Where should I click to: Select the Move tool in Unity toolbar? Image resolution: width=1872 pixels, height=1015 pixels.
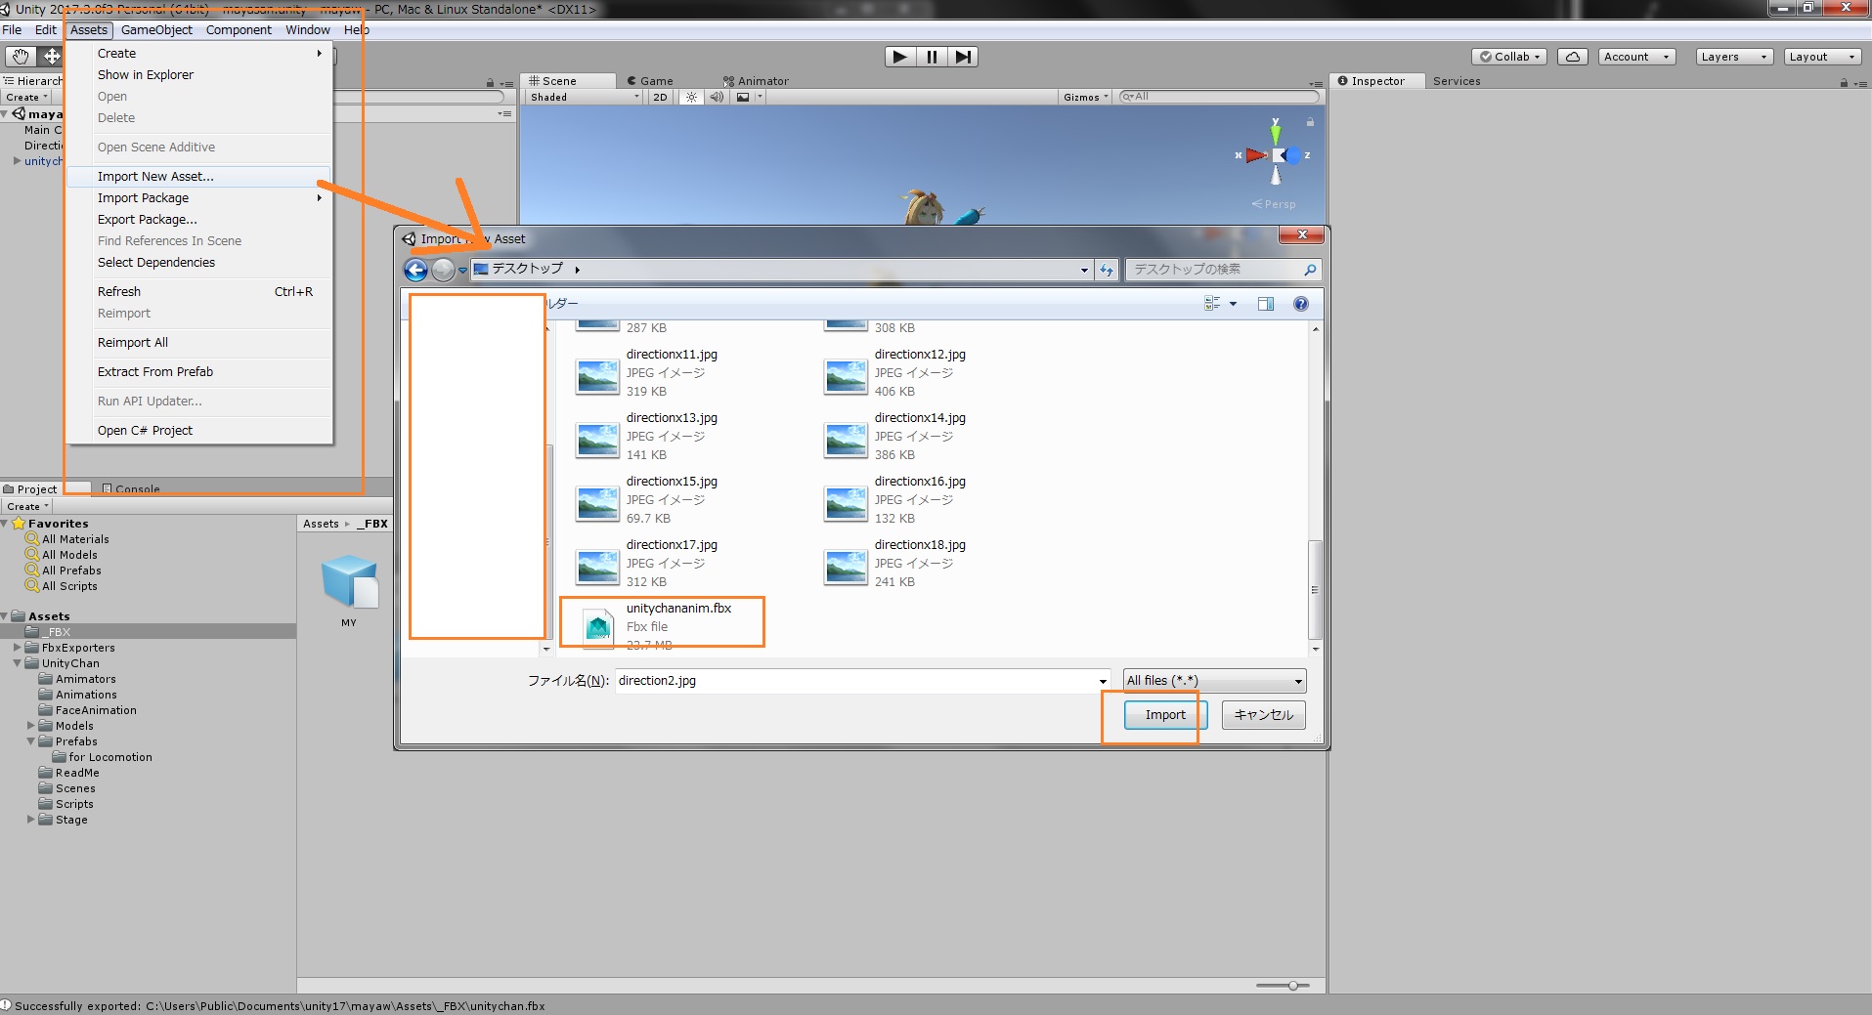point(51,57)
